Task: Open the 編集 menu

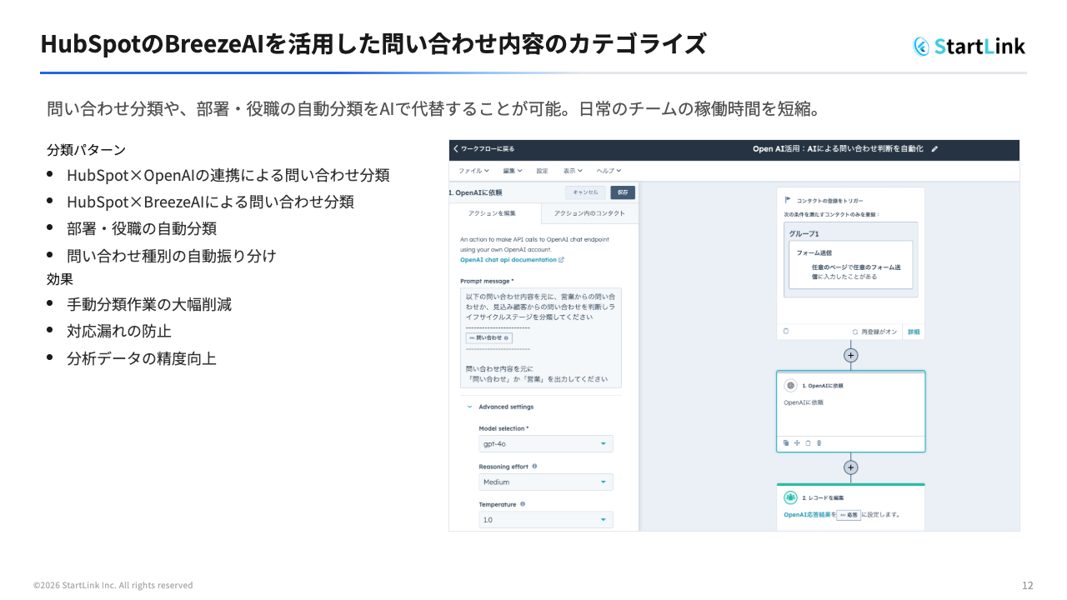Action: click(513, 171)
